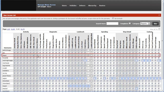This screenshot has height=92, width=164.
Task: Toggle DTC Alerts for mobidemo
Action: coord(59,71)
